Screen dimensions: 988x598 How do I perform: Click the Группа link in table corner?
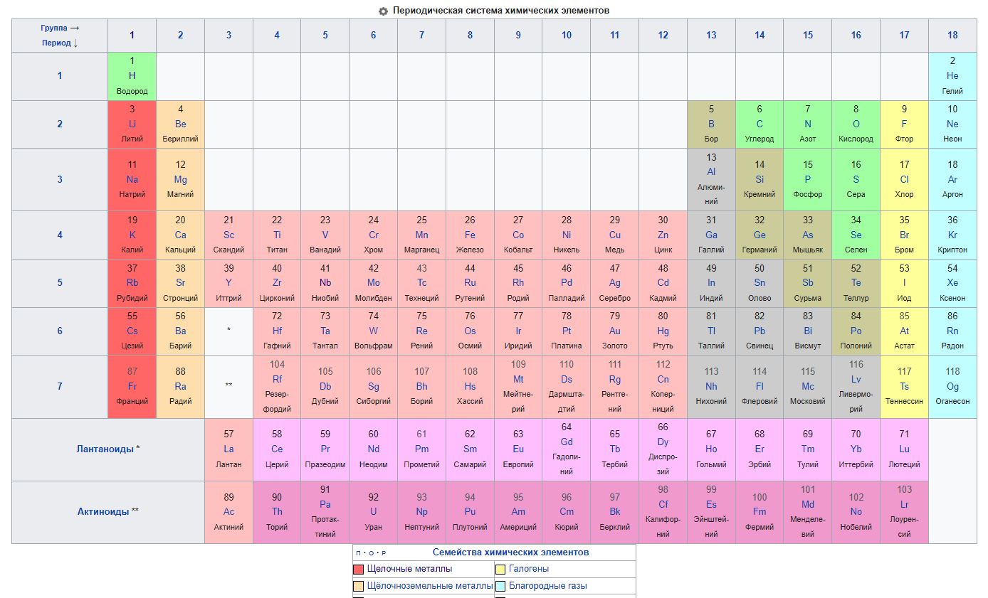pyautogui.click(x=54, y=28)
